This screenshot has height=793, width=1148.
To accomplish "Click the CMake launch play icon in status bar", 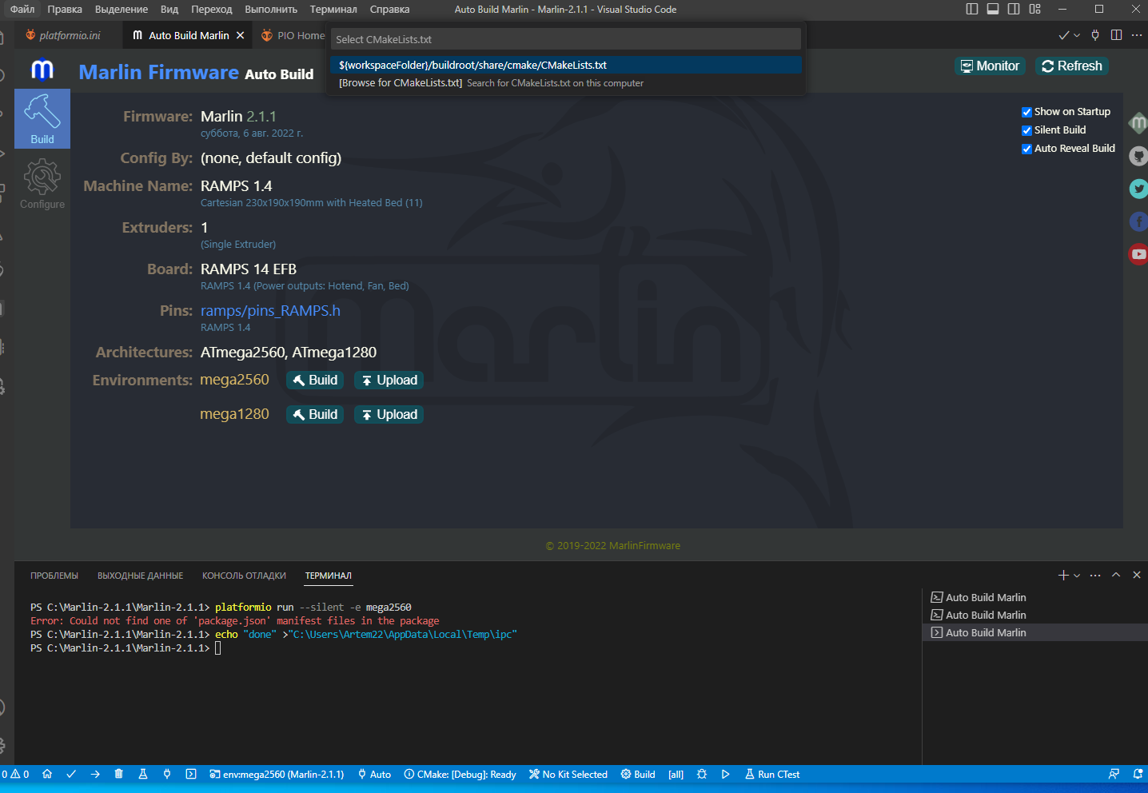I will pos(725,774).
